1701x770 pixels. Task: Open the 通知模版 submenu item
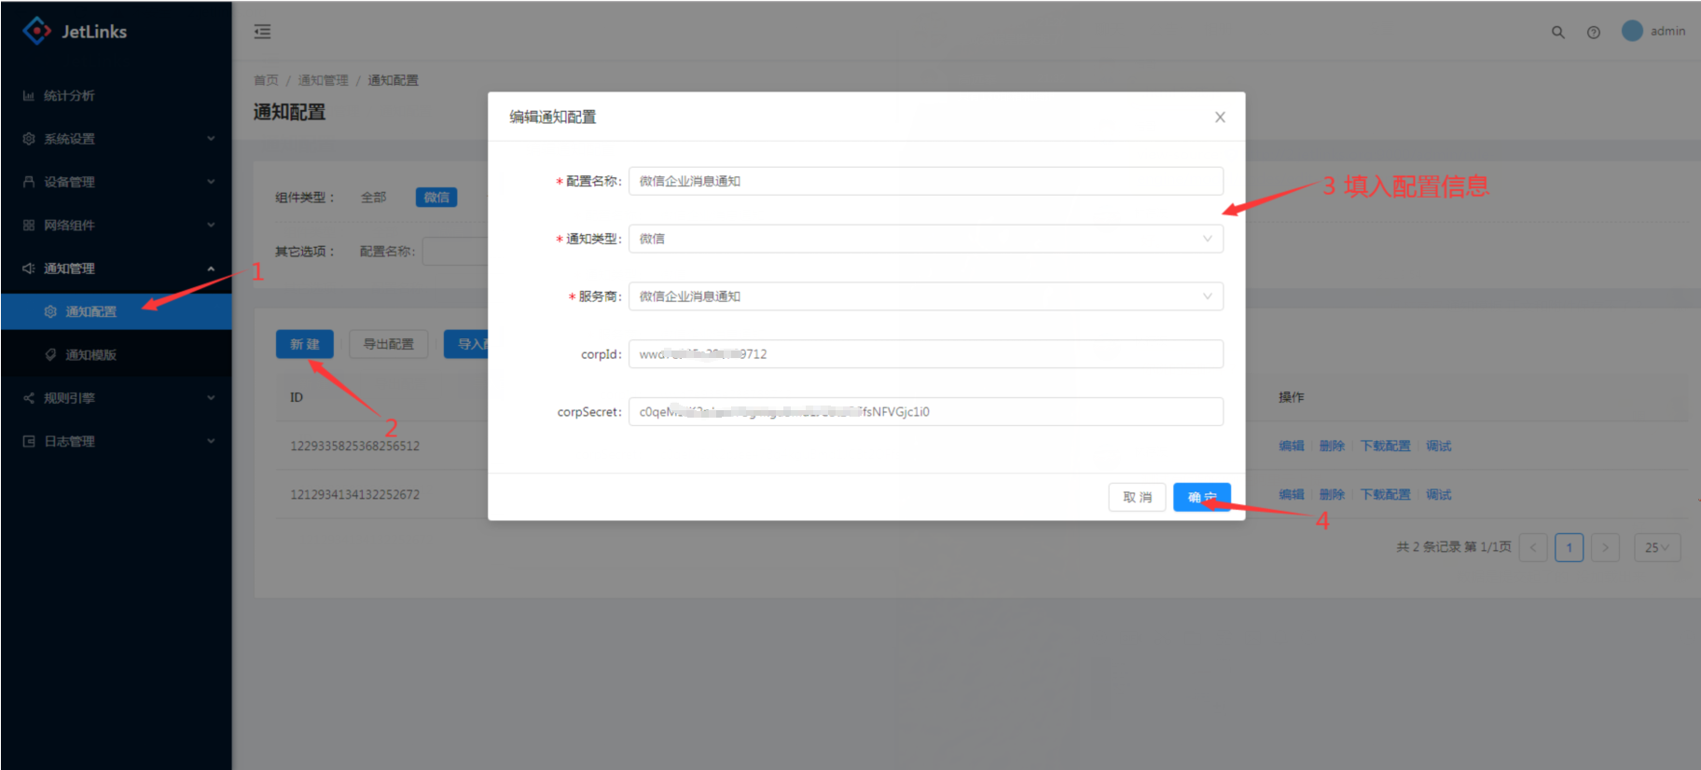coord(116,354)
